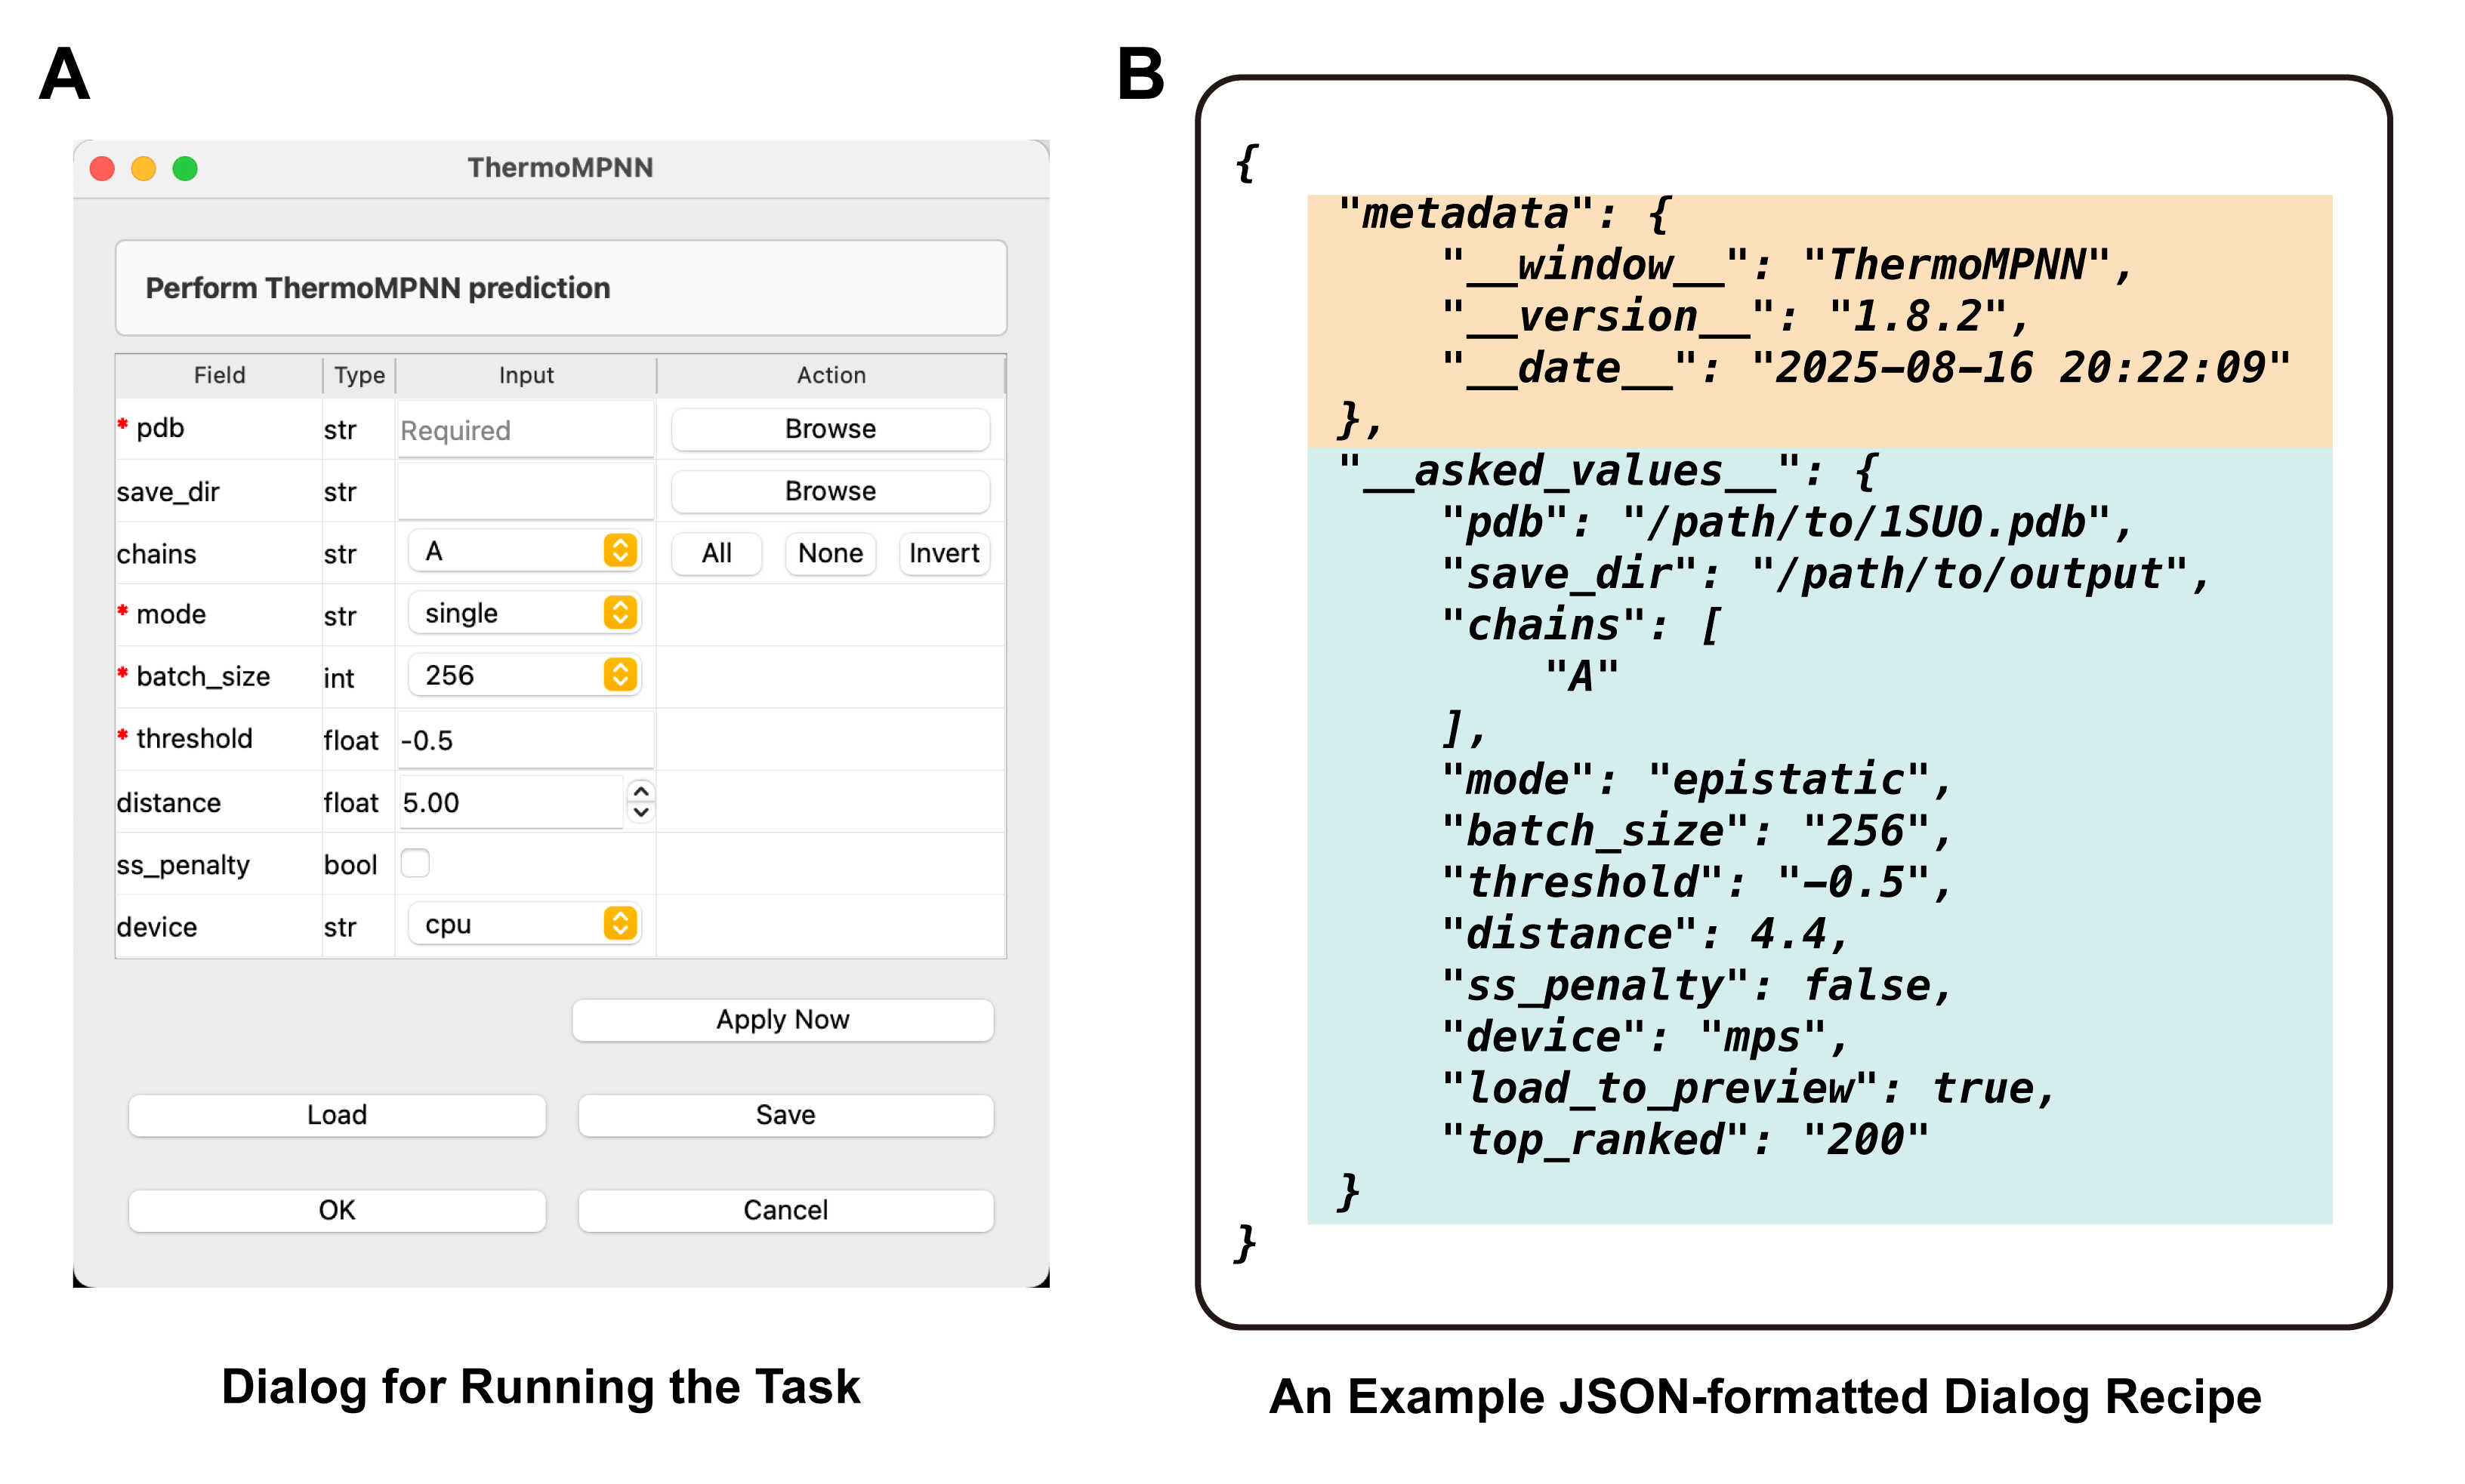Click the 'pdb' field label

point(160,428)
